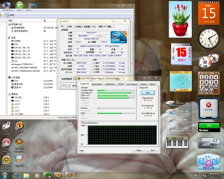The width and height of the screenshot is (224, 179).
Task: Click the tulip slideshow gadget picture
Action: click(x=180, y=20)
